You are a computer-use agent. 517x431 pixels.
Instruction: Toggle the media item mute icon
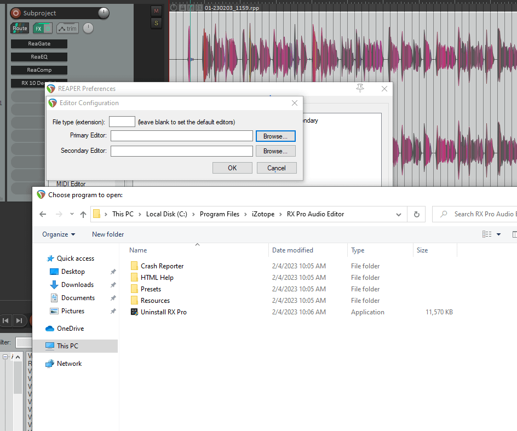coord(191,7)
